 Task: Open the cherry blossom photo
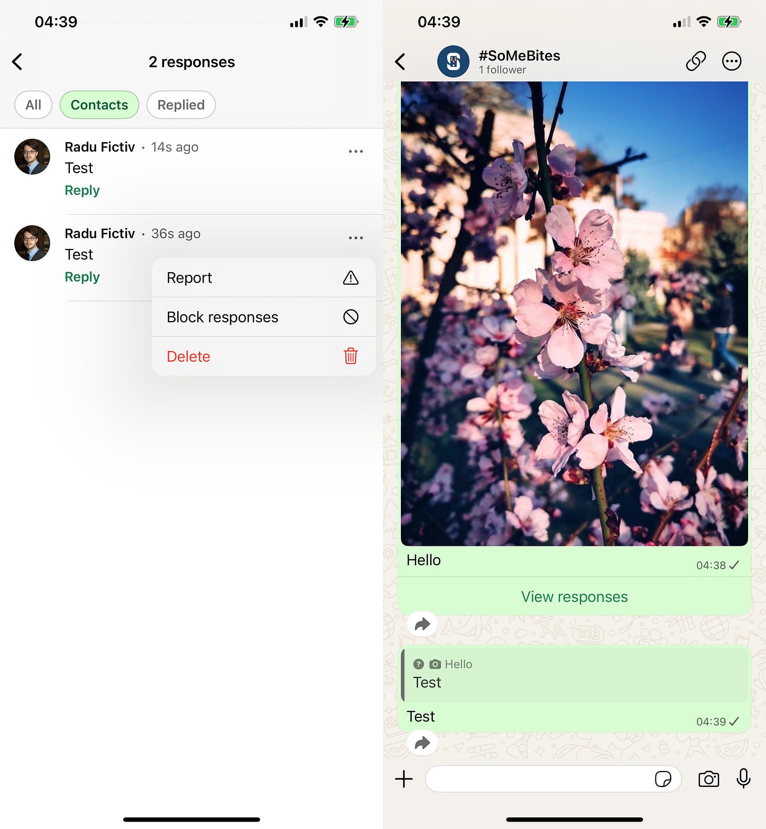574,314
